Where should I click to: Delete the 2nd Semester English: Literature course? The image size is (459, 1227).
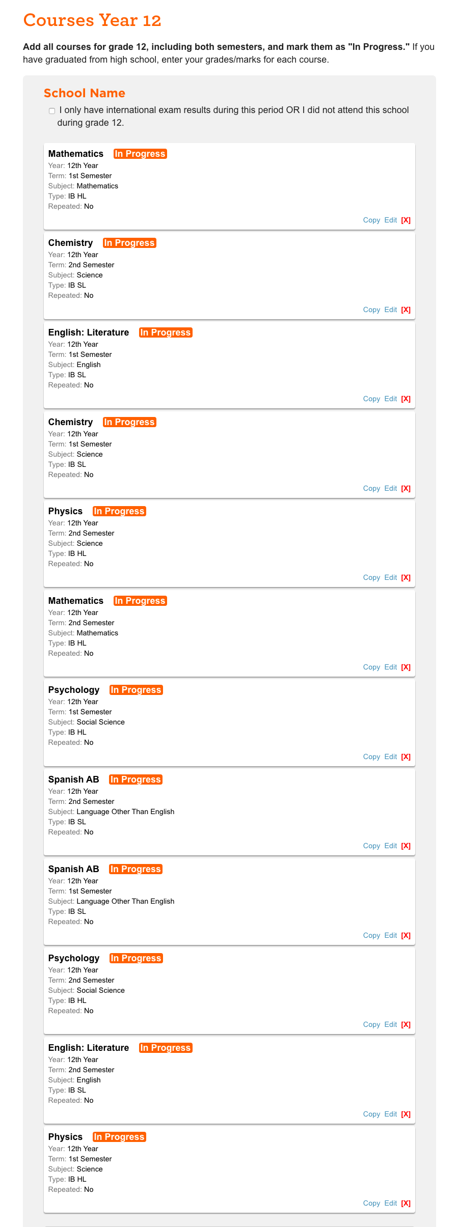click(406, 1114)
